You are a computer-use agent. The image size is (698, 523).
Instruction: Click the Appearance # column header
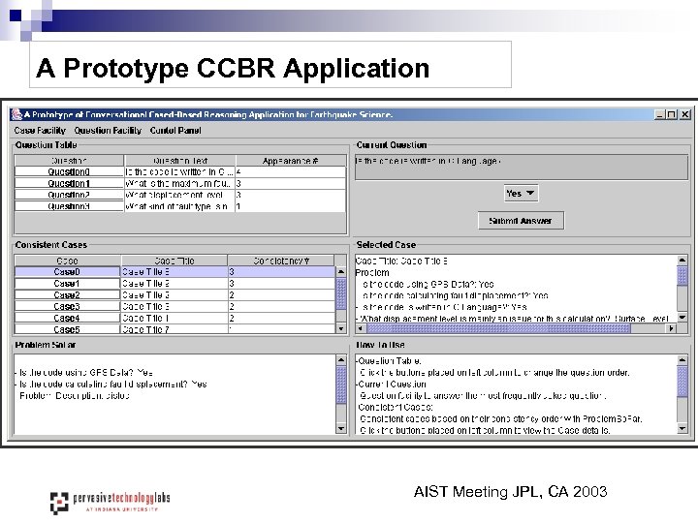[x=291, y=161]
